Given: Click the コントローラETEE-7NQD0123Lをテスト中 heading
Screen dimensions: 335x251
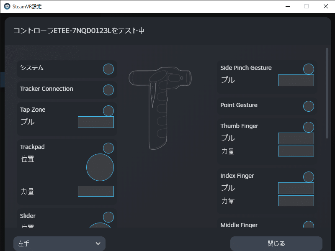Looking at the screenshot, I should [79, 31].
